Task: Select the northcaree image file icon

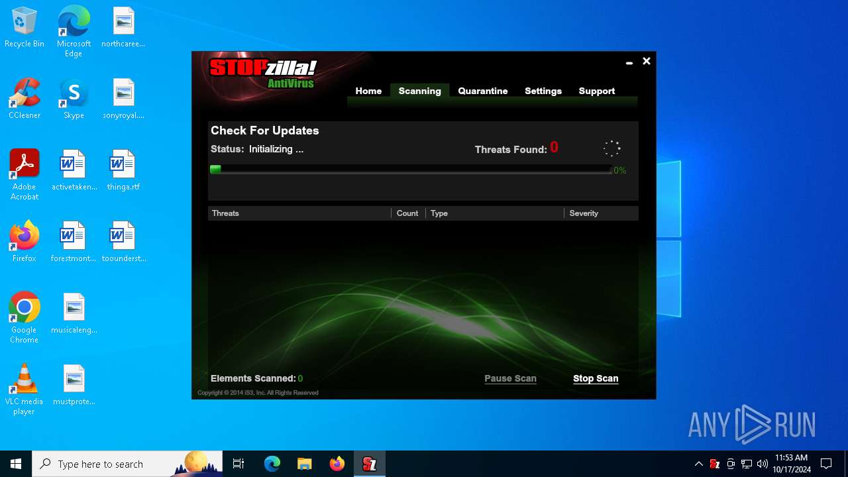Action: click(123, 28)
